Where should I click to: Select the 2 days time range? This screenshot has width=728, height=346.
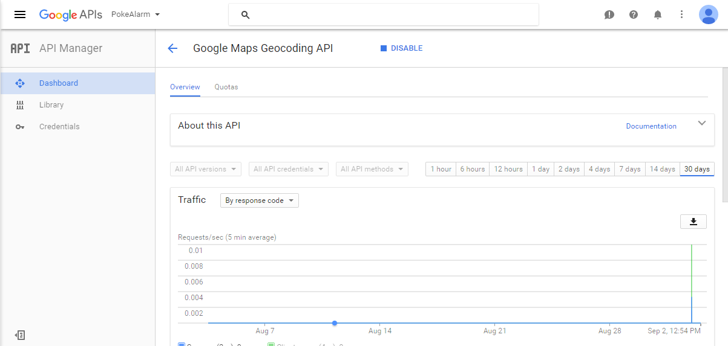569,169
